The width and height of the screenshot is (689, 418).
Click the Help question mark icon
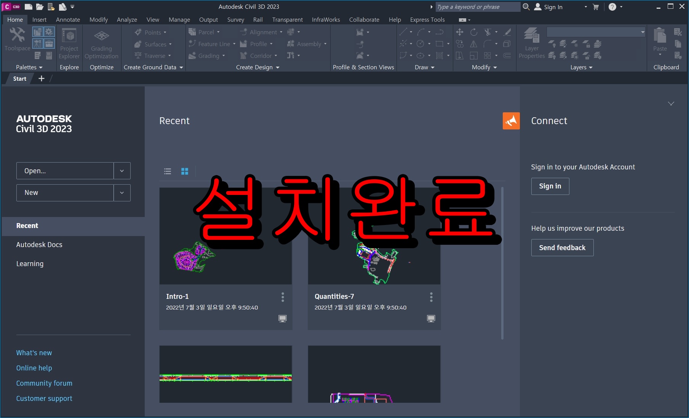tap(612, 7)
